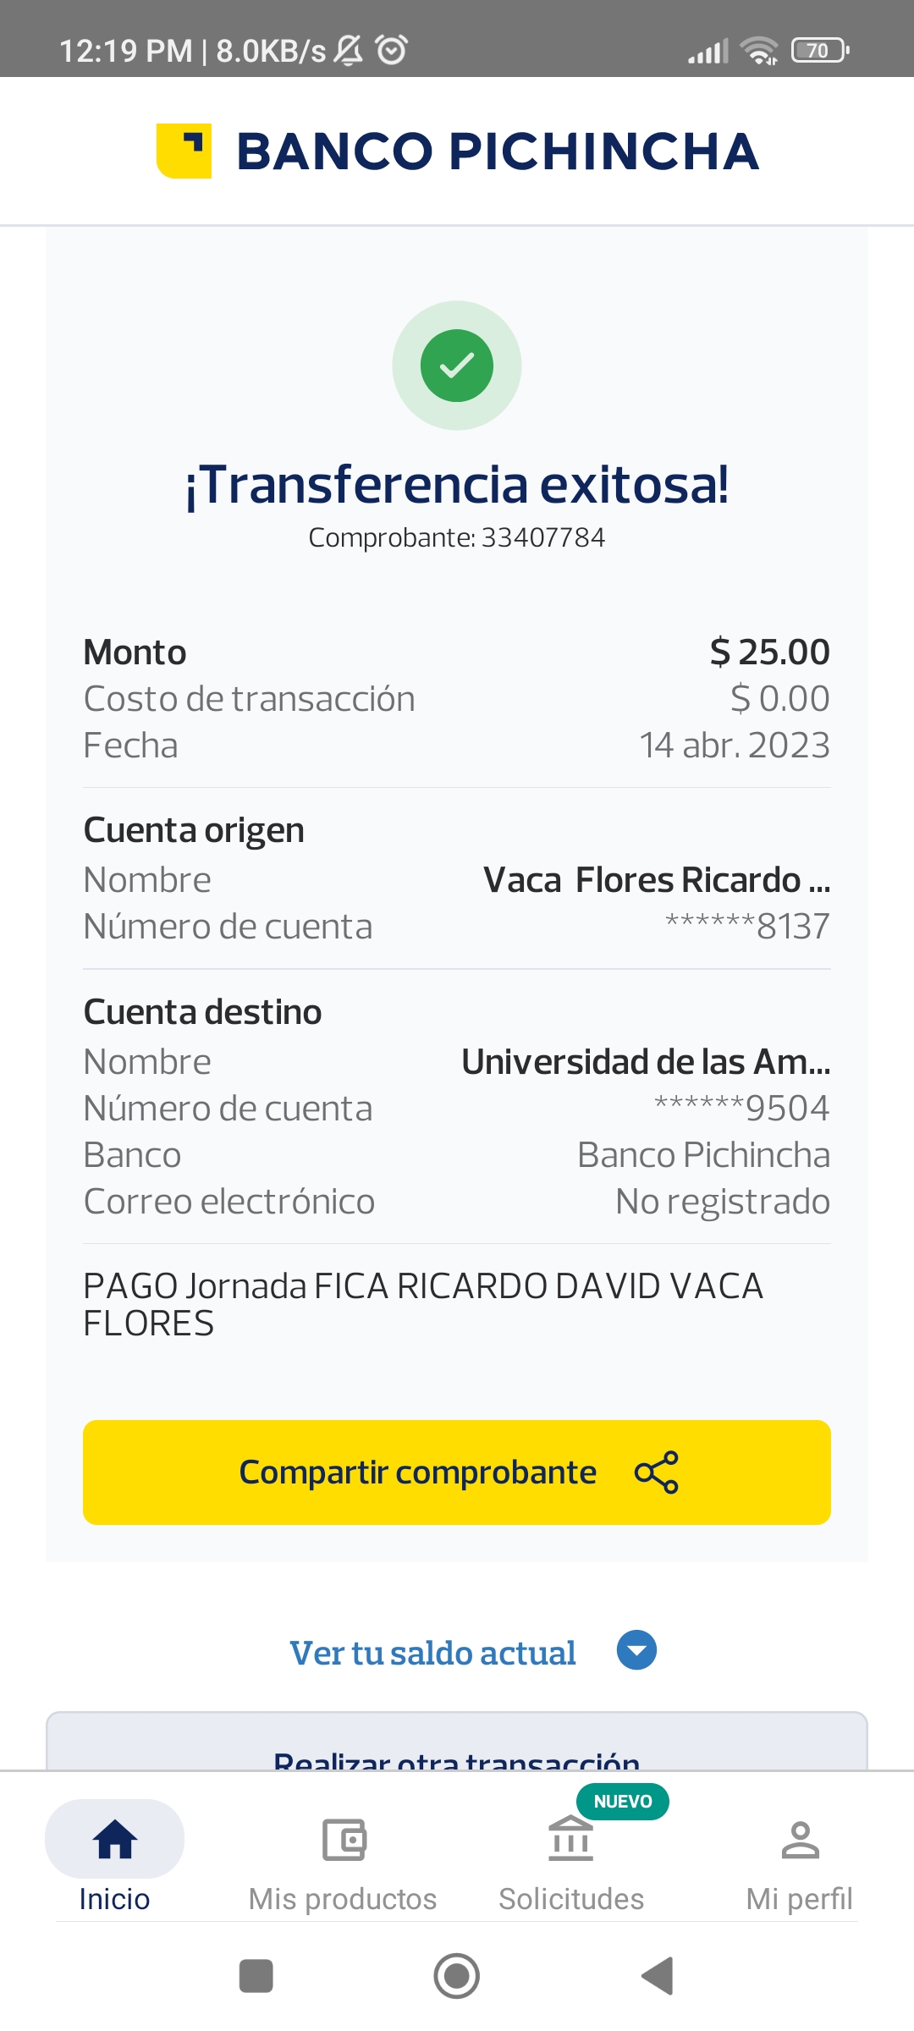Switch to Solicitudes tab label
The width and height of the screenshot is (914, 2031).
coord(571,1899)
